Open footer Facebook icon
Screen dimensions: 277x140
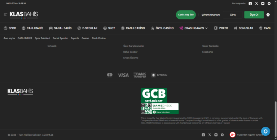(x=203, y=135)
